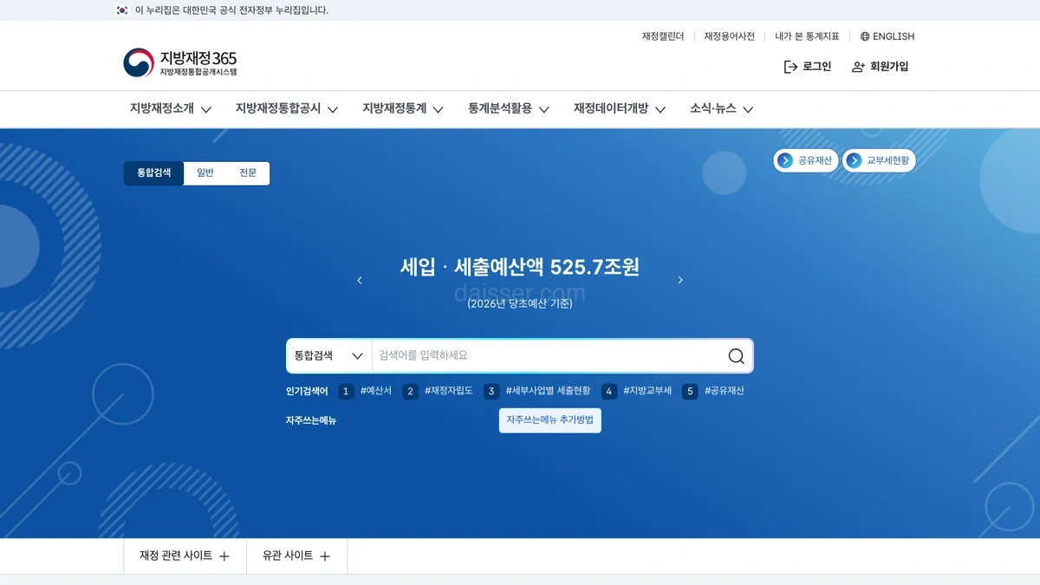Click the 회원가입 text link
This screenshot has width=1040, height=585.
(889, 67)
